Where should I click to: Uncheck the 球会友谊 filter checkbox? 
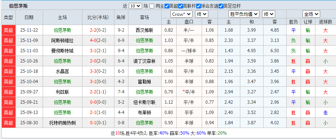tap(198, 6)
